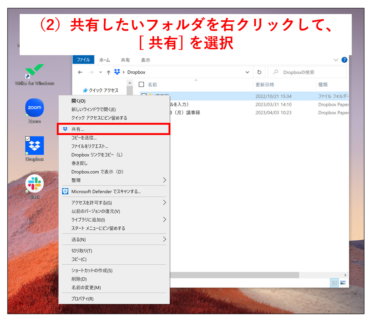Choose コピーを送信...
The image size is (368, 318).
click(114, 137)
